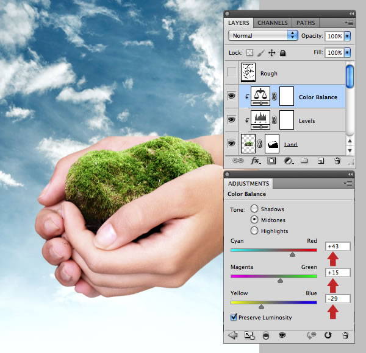This screenshot has width=366, height=353.
Task: Clip adjustment to layer icon
Action: 266,335
